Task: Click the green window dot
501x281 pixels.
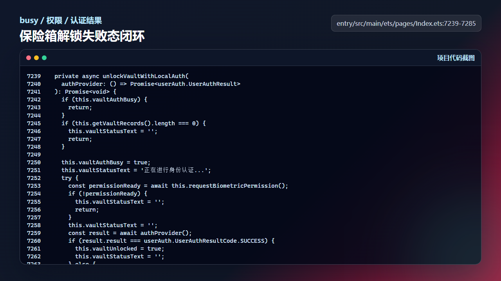Action: [x=44, y=58]
